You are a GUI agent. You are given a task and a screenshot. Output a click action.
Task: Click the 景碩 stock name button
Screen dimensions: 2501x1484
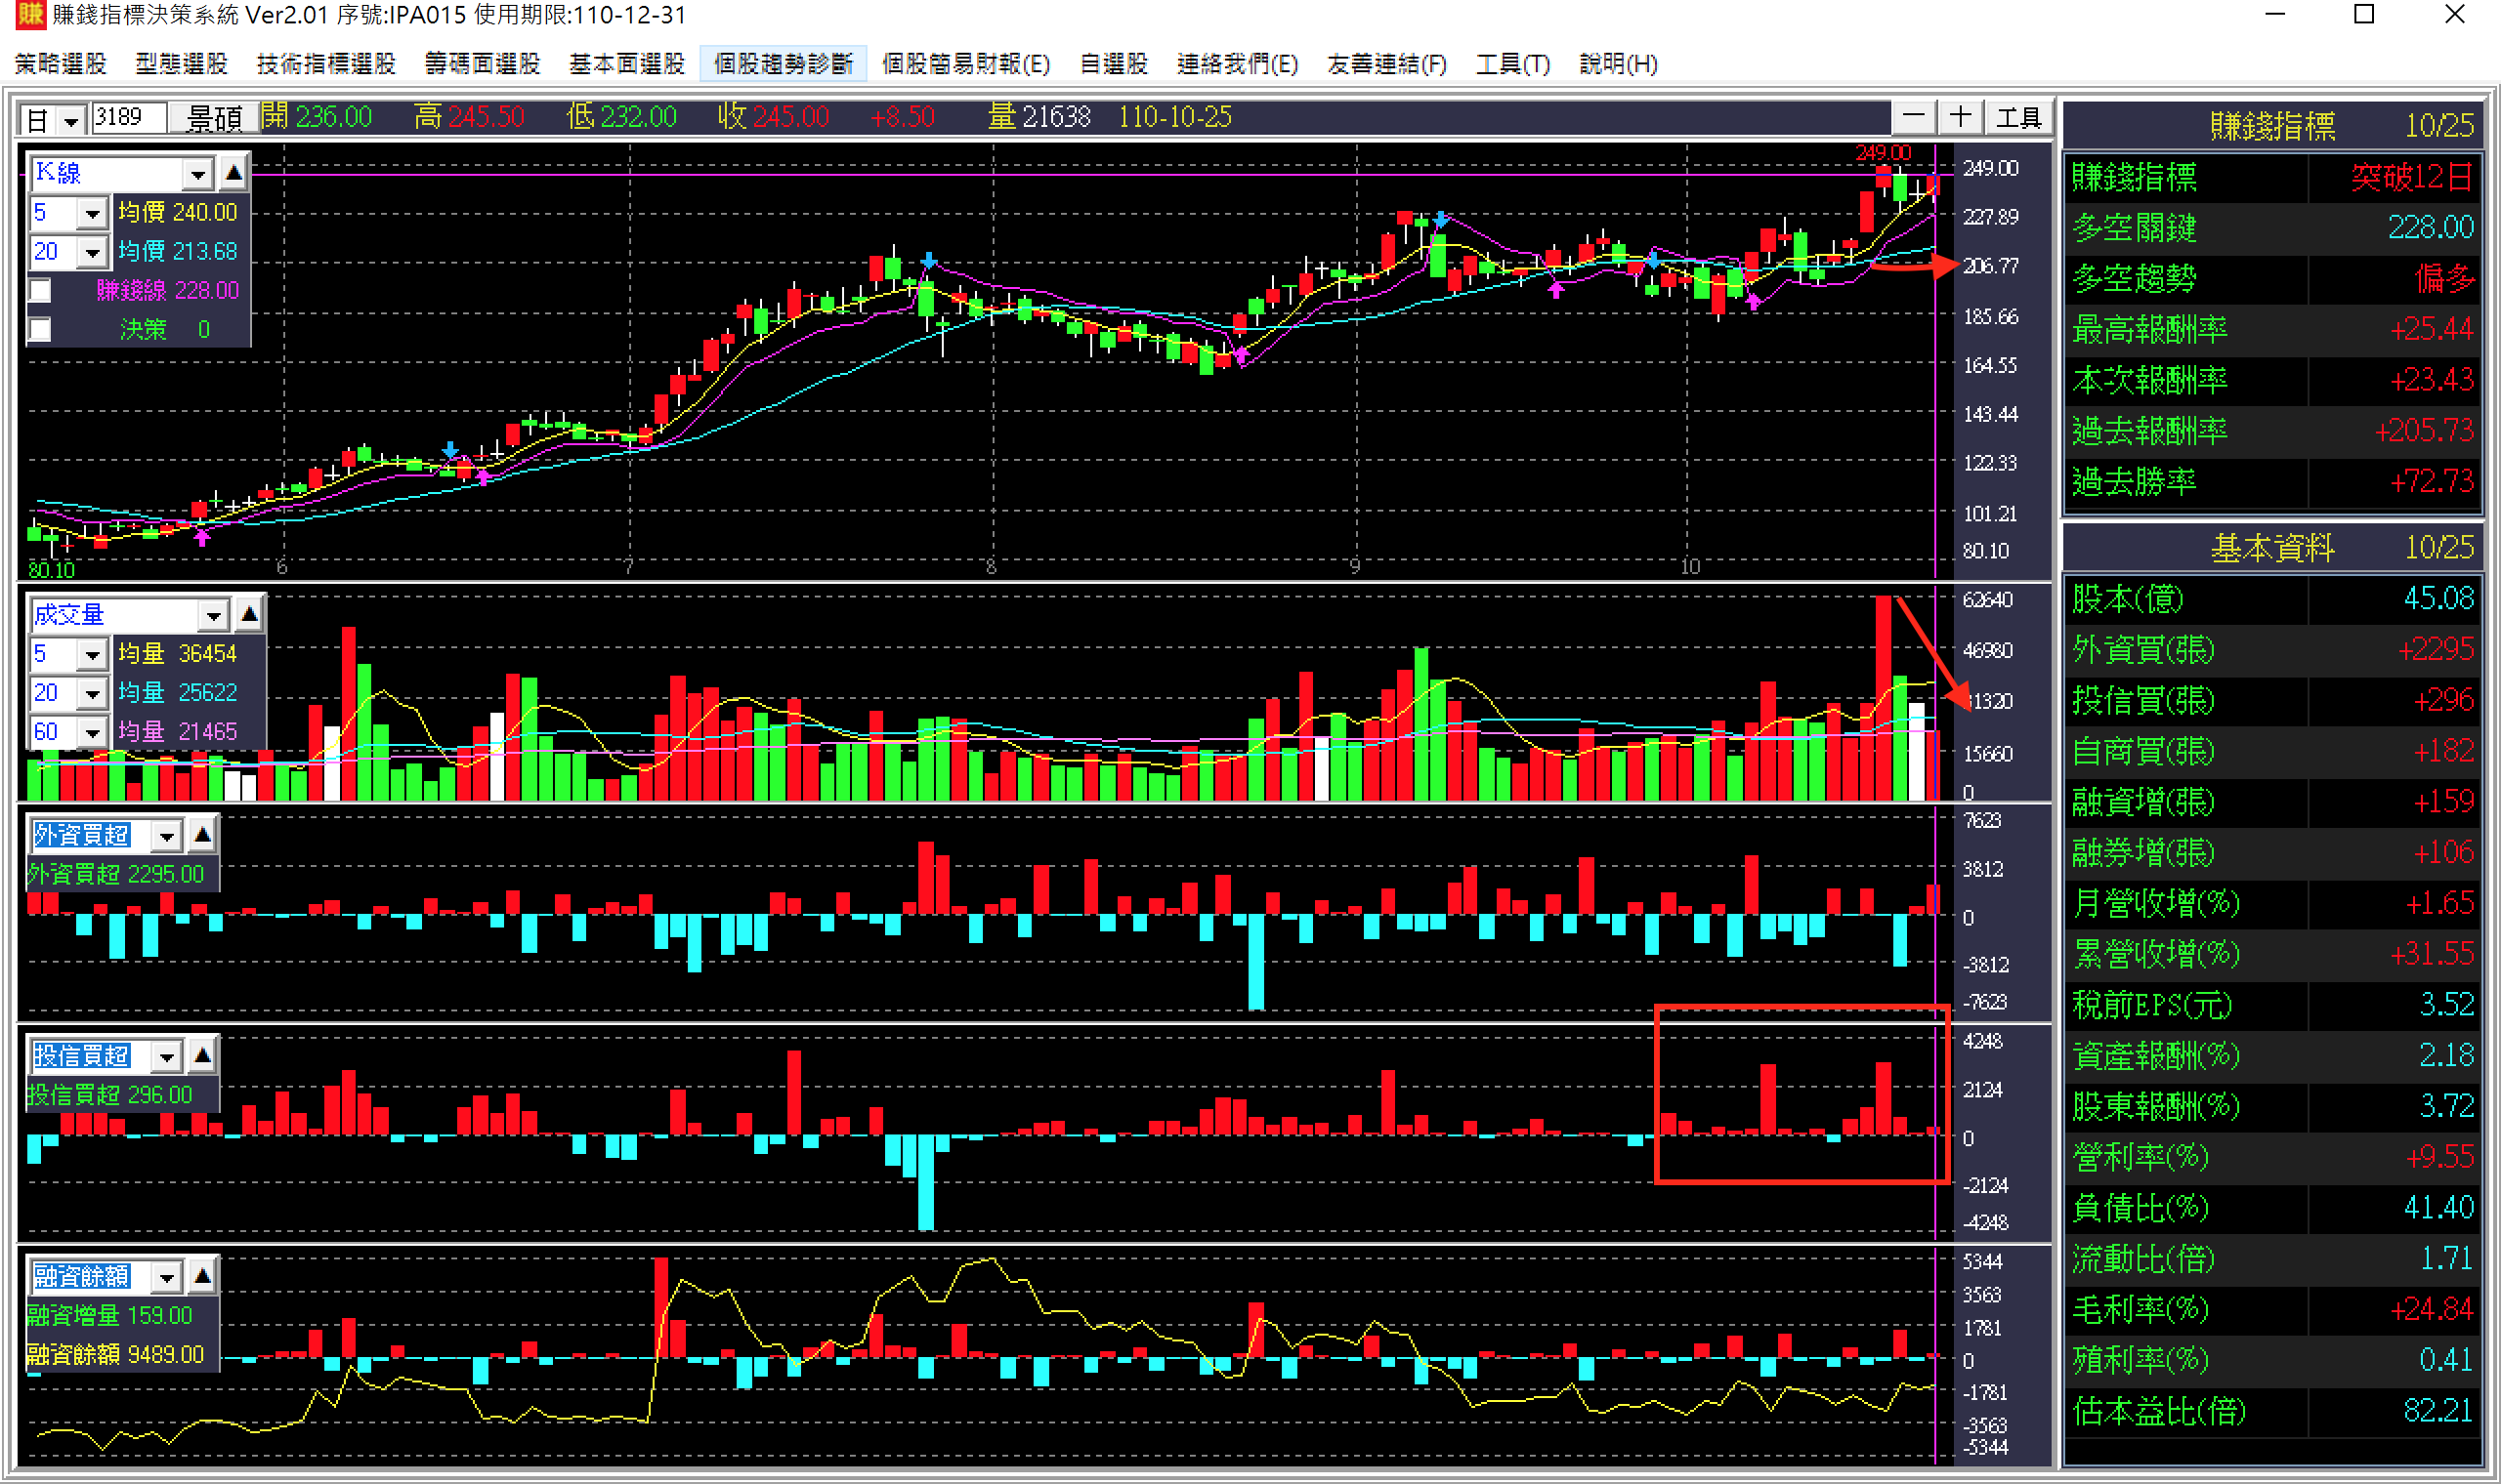(214, 119)
